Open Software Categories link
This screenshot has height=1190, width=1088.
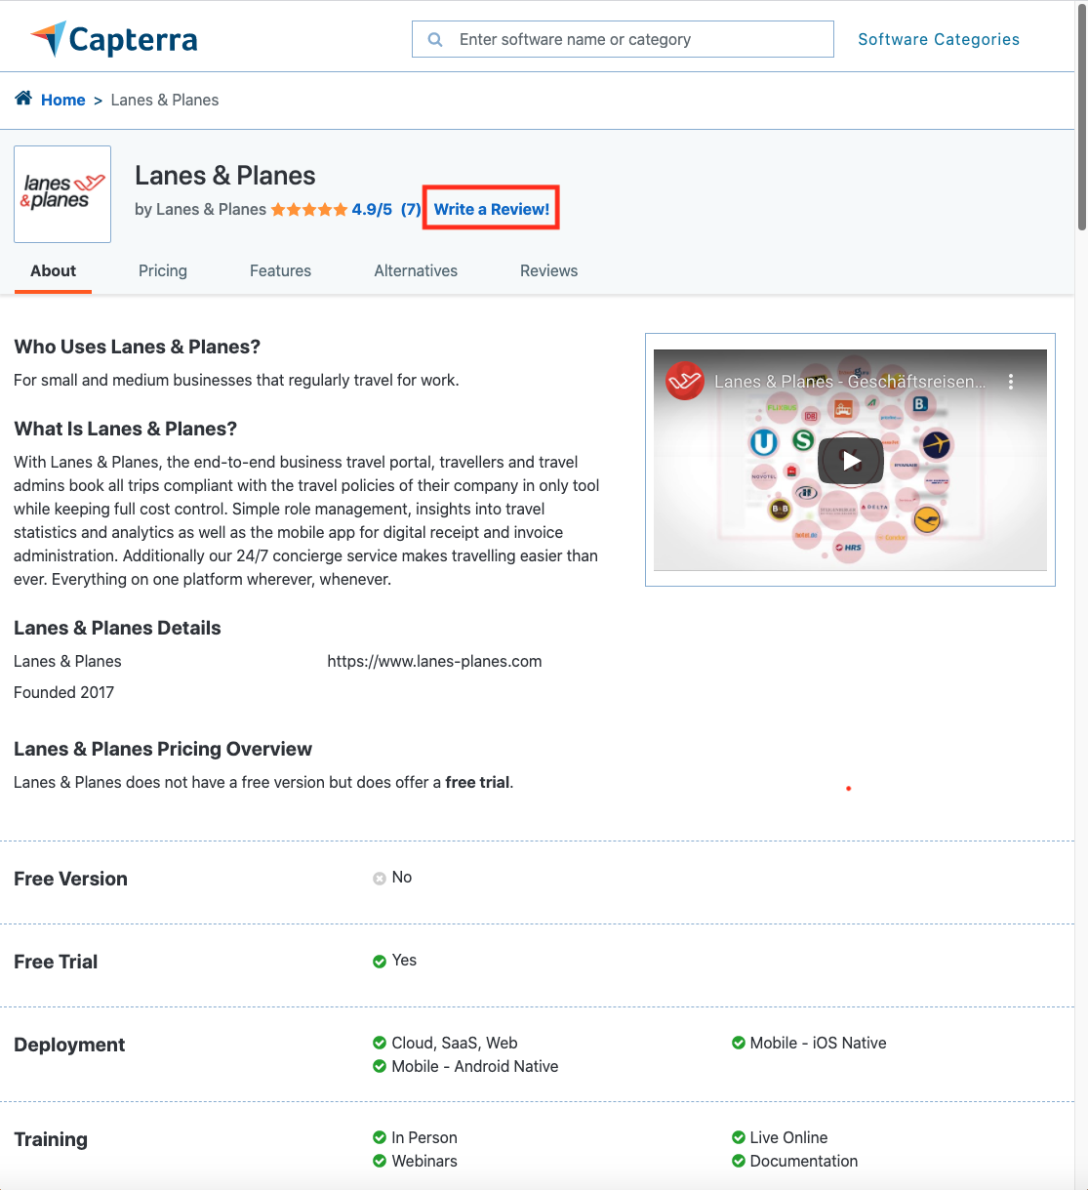point(939,39)
